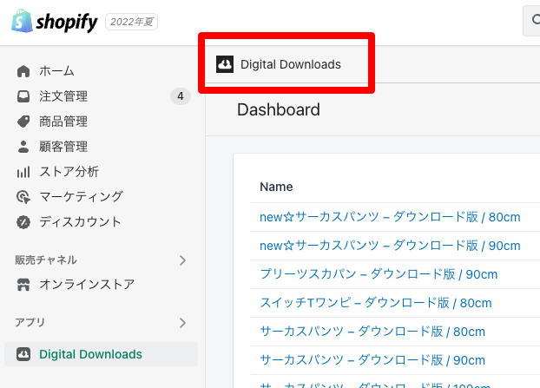The height and width of the screenshot is (388, 540).
Task: Click the header Digital Downloads cloud icon
Action: click(x=225, y=64)
